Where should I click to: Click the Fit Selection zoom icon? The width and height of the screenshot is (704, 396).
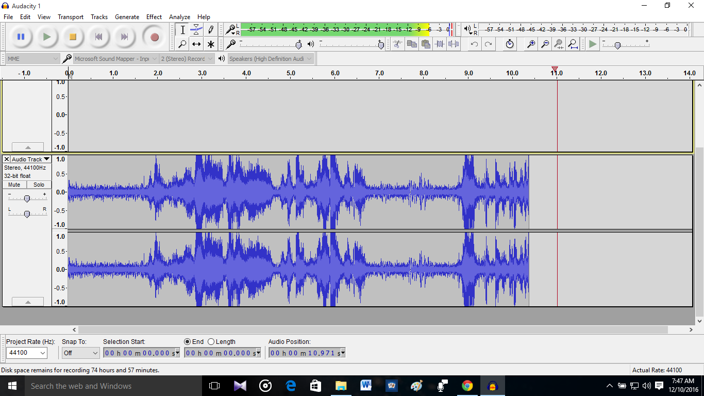pos(559,44)
